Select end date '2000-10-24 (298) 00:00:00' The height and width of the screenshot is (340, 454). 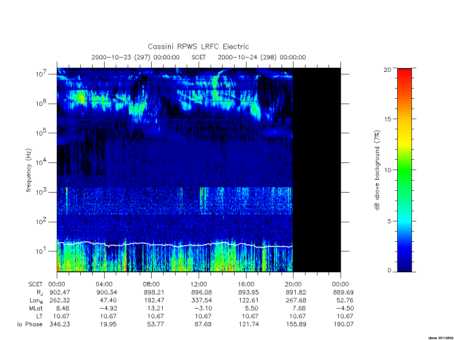(x=262, y=57)
